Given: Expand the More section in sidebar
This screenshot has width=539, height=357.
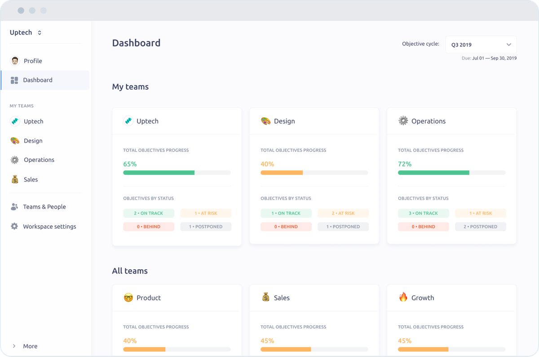Looking at the screenshot, I should pyautogui.click(x=25, y=346).
